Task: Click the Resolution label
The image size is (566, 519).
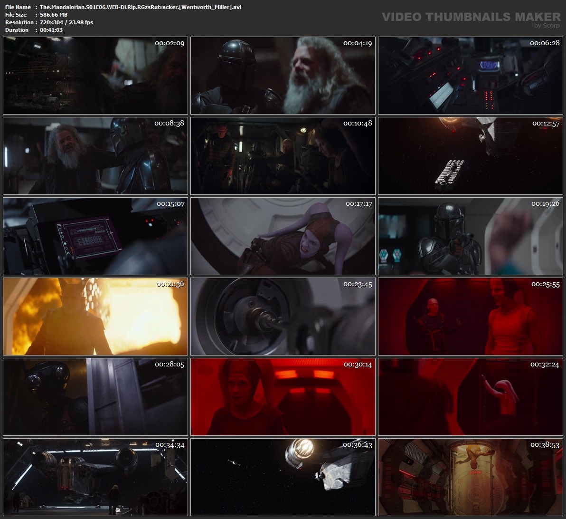Action: coord(19,22)
